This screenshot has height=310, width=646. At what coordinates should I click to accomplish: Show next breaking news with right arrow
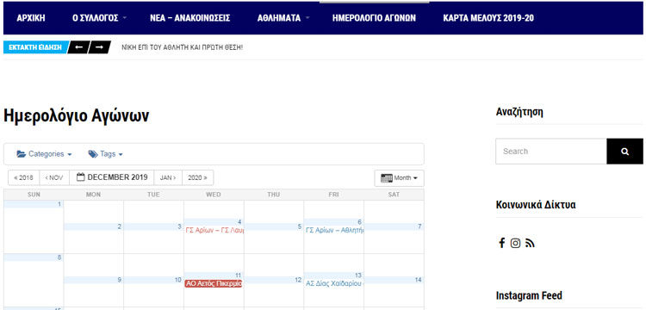(x=99, y=47)
